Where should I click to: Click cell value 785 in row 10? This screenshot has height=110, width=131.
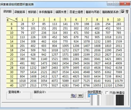coord(119,33)
